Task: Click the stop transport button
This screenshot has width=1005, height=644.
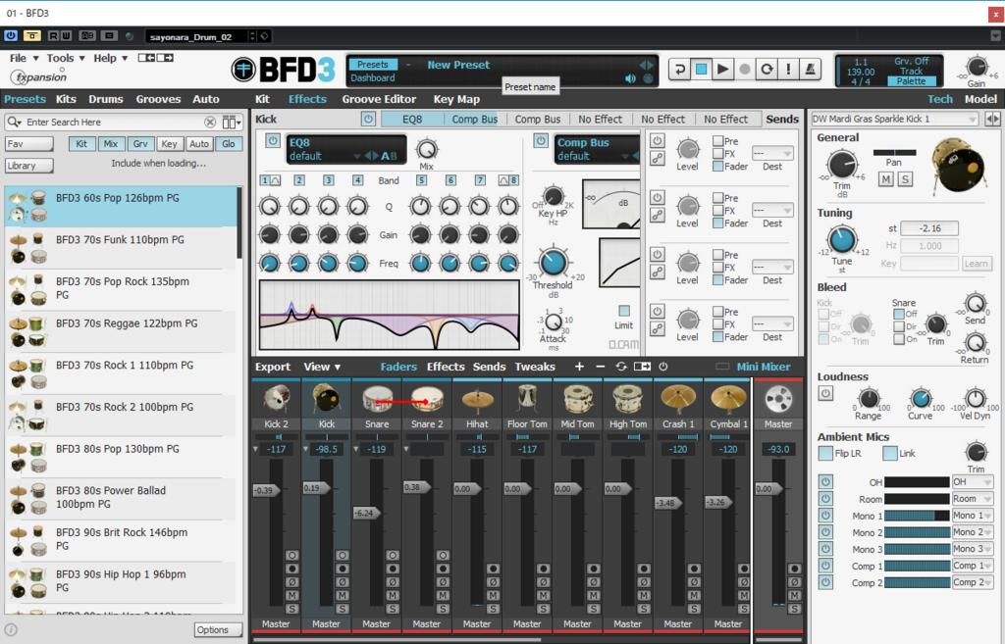Action: (701, 70)
